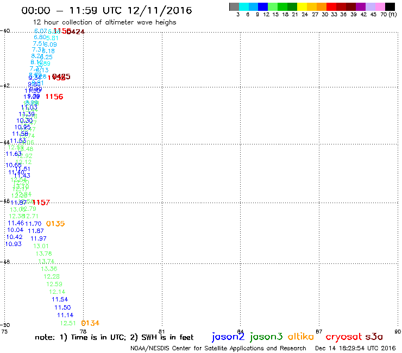Click the 's3a' legend label
Viewport: 402px width, 353px height.
pyautogui.click(x=374, y=337)
